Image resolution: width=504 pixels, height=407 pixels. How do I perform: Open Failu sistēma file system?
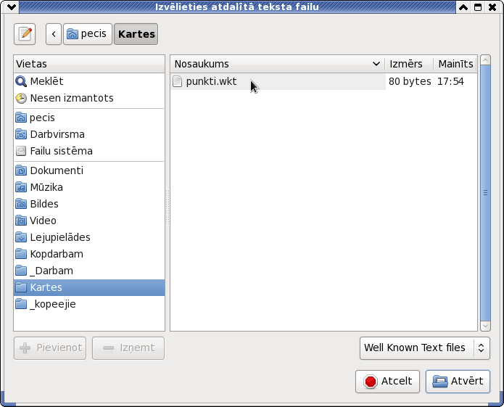point(89,151)
